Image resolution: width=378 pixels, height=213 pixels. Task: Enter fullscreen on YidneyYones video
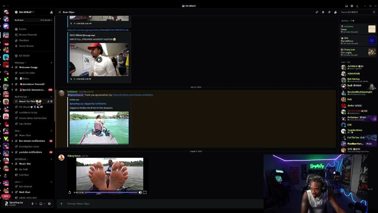pyautogui.click(x=145, y=192)
